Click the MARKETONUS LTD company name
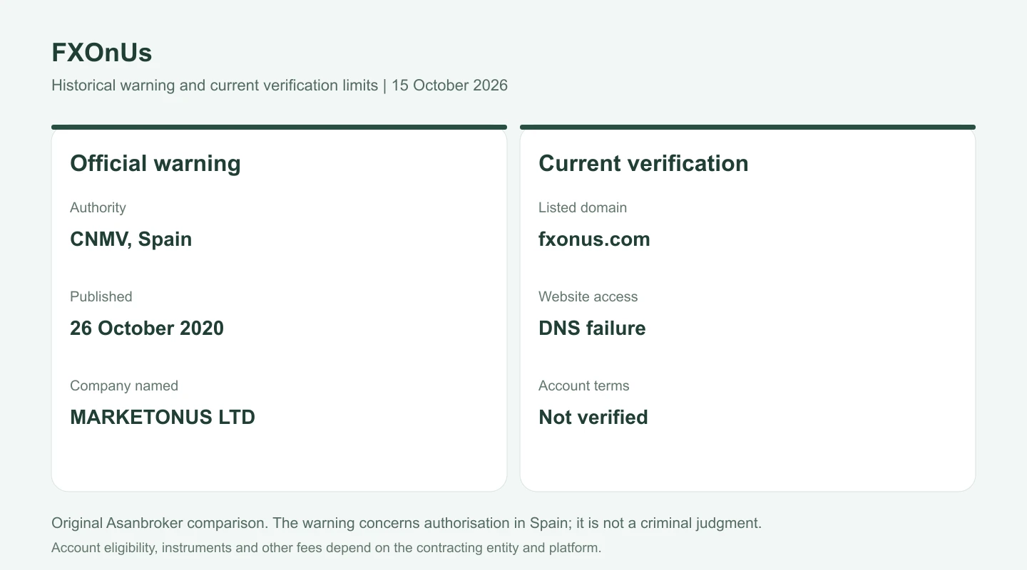1027x570 pixels. click(163, 417)
